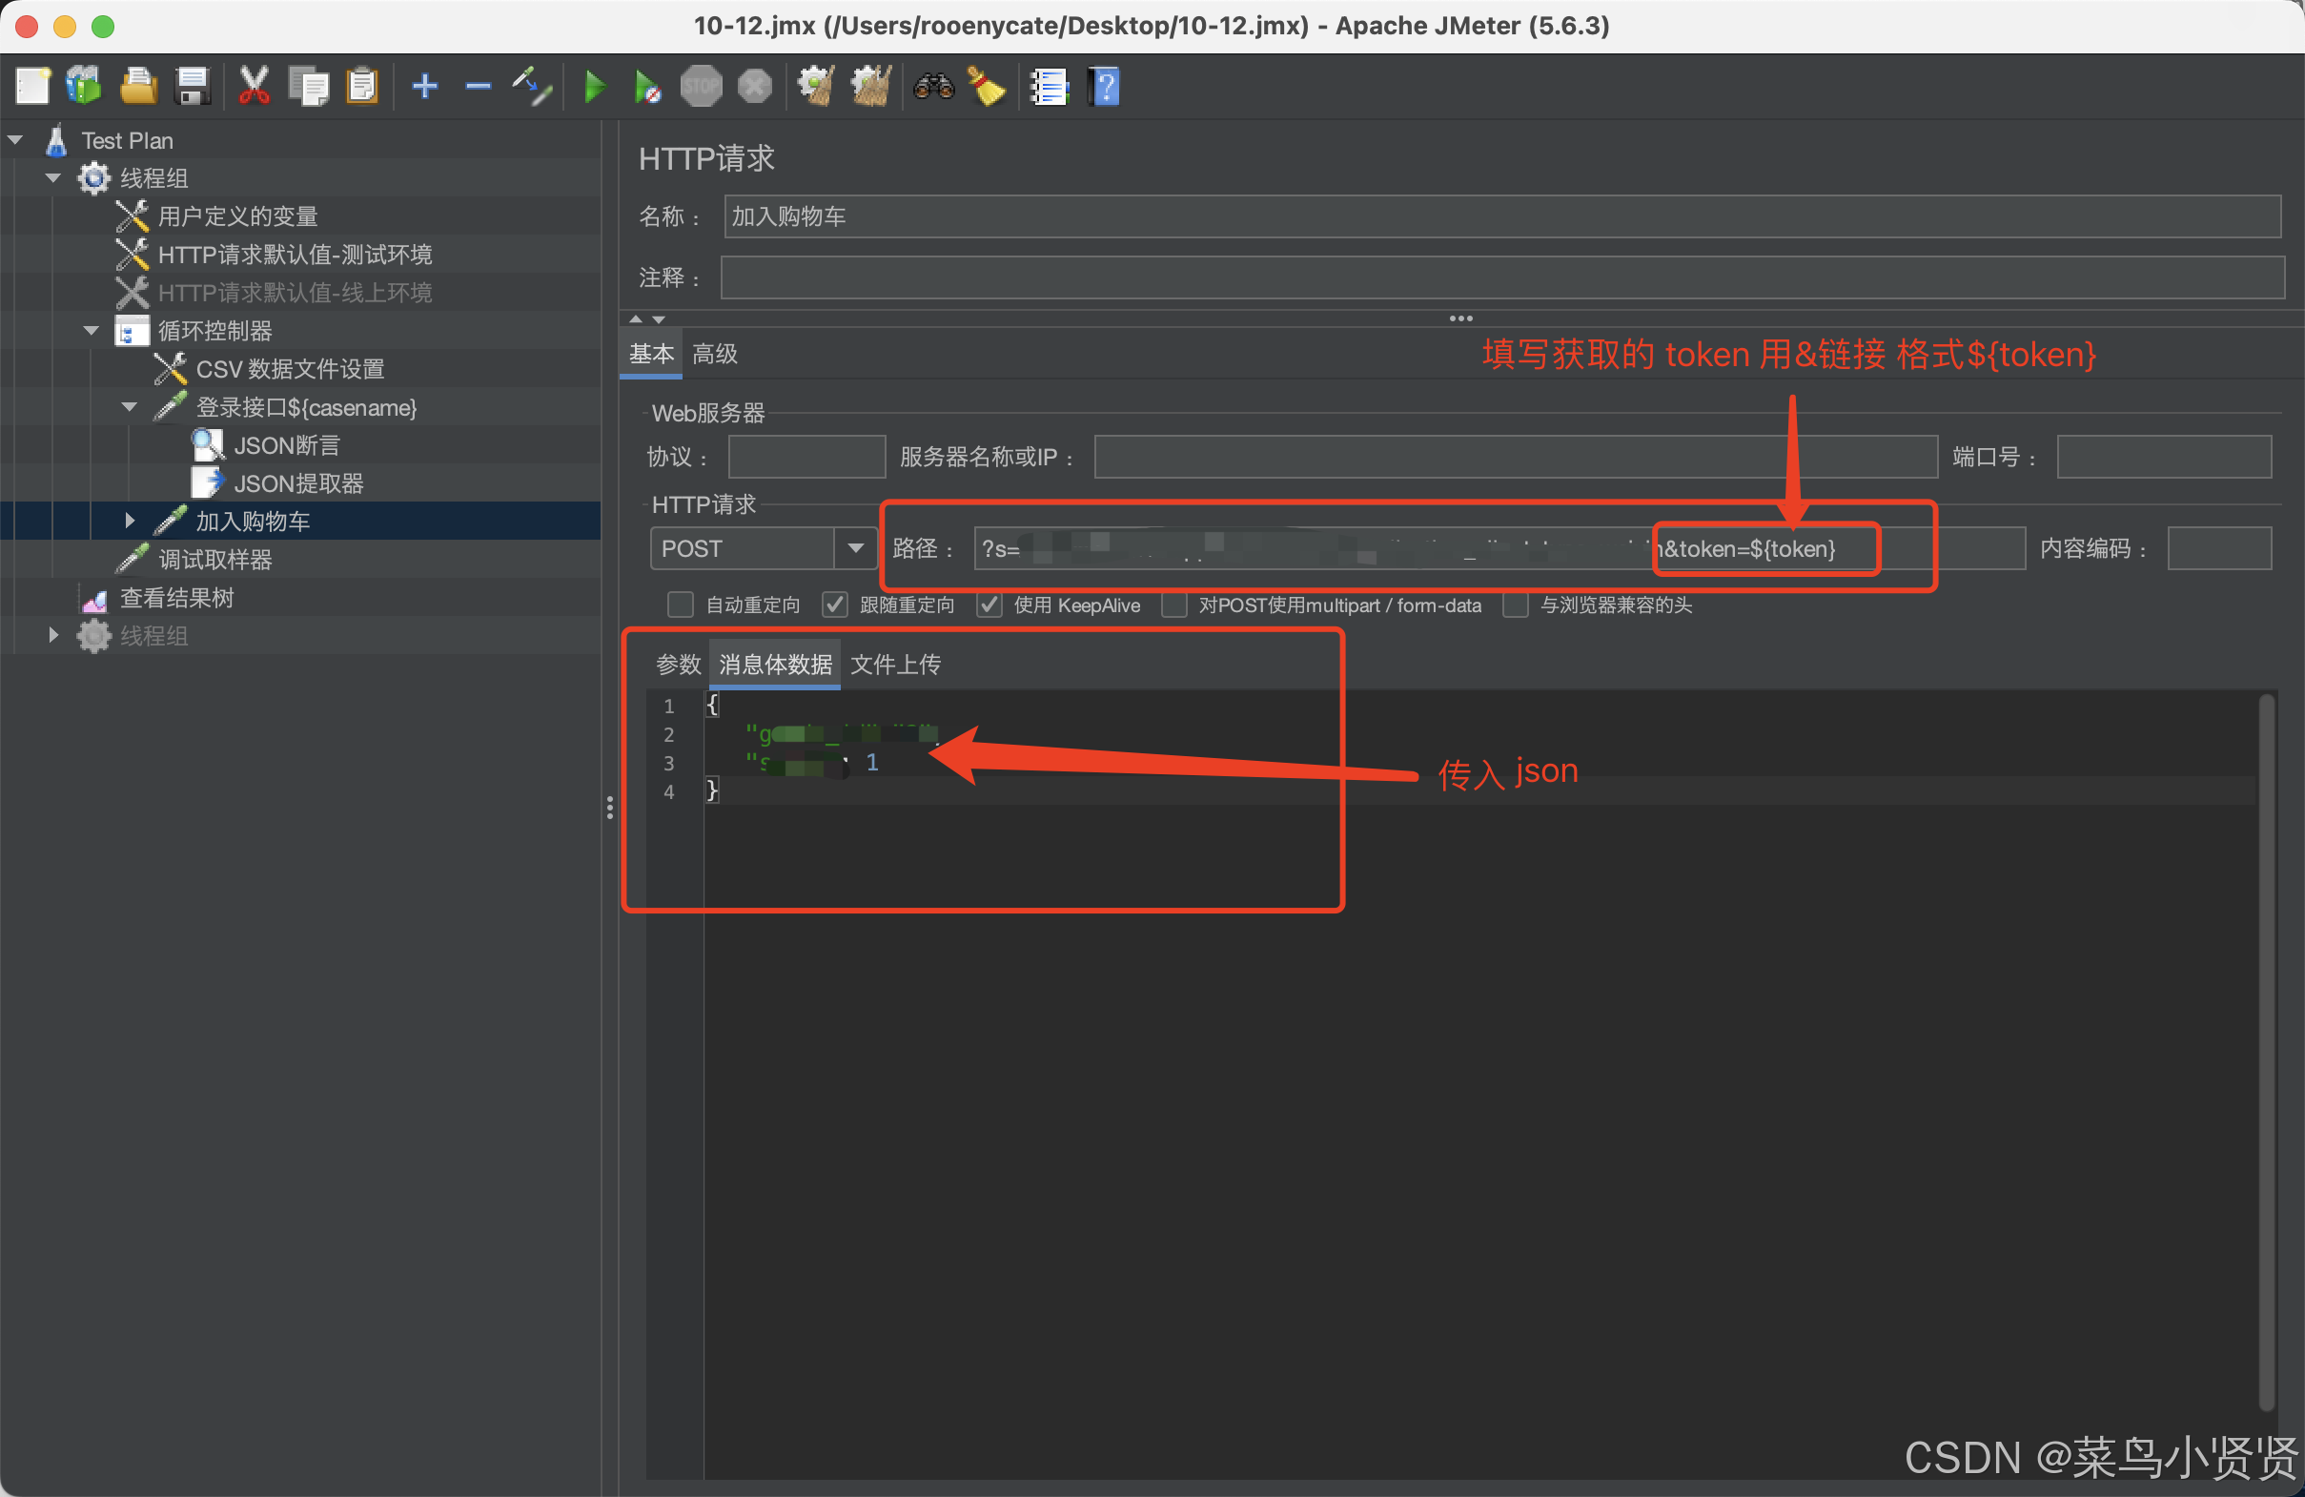Click the New test plan icon
This screenshot has height=1497, width=2305.
33,87
